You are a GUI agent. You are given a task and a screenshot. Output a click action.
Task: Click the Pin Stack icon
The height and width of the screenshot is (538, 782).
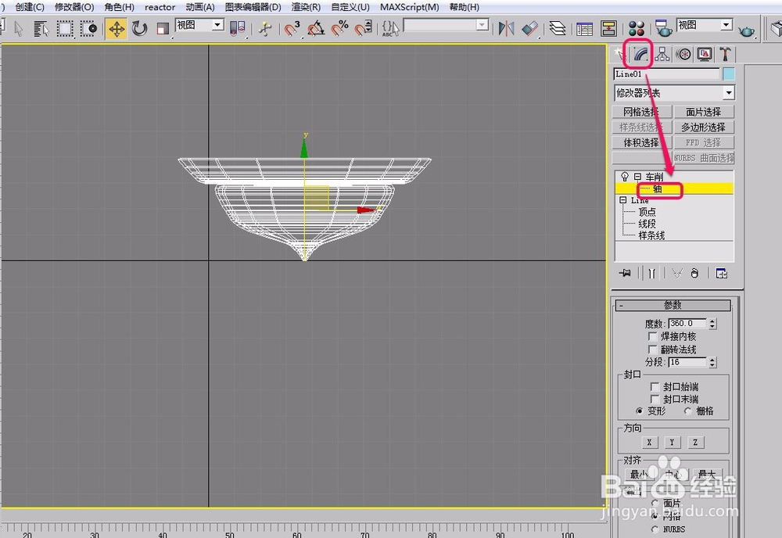[x=625, y=273]
